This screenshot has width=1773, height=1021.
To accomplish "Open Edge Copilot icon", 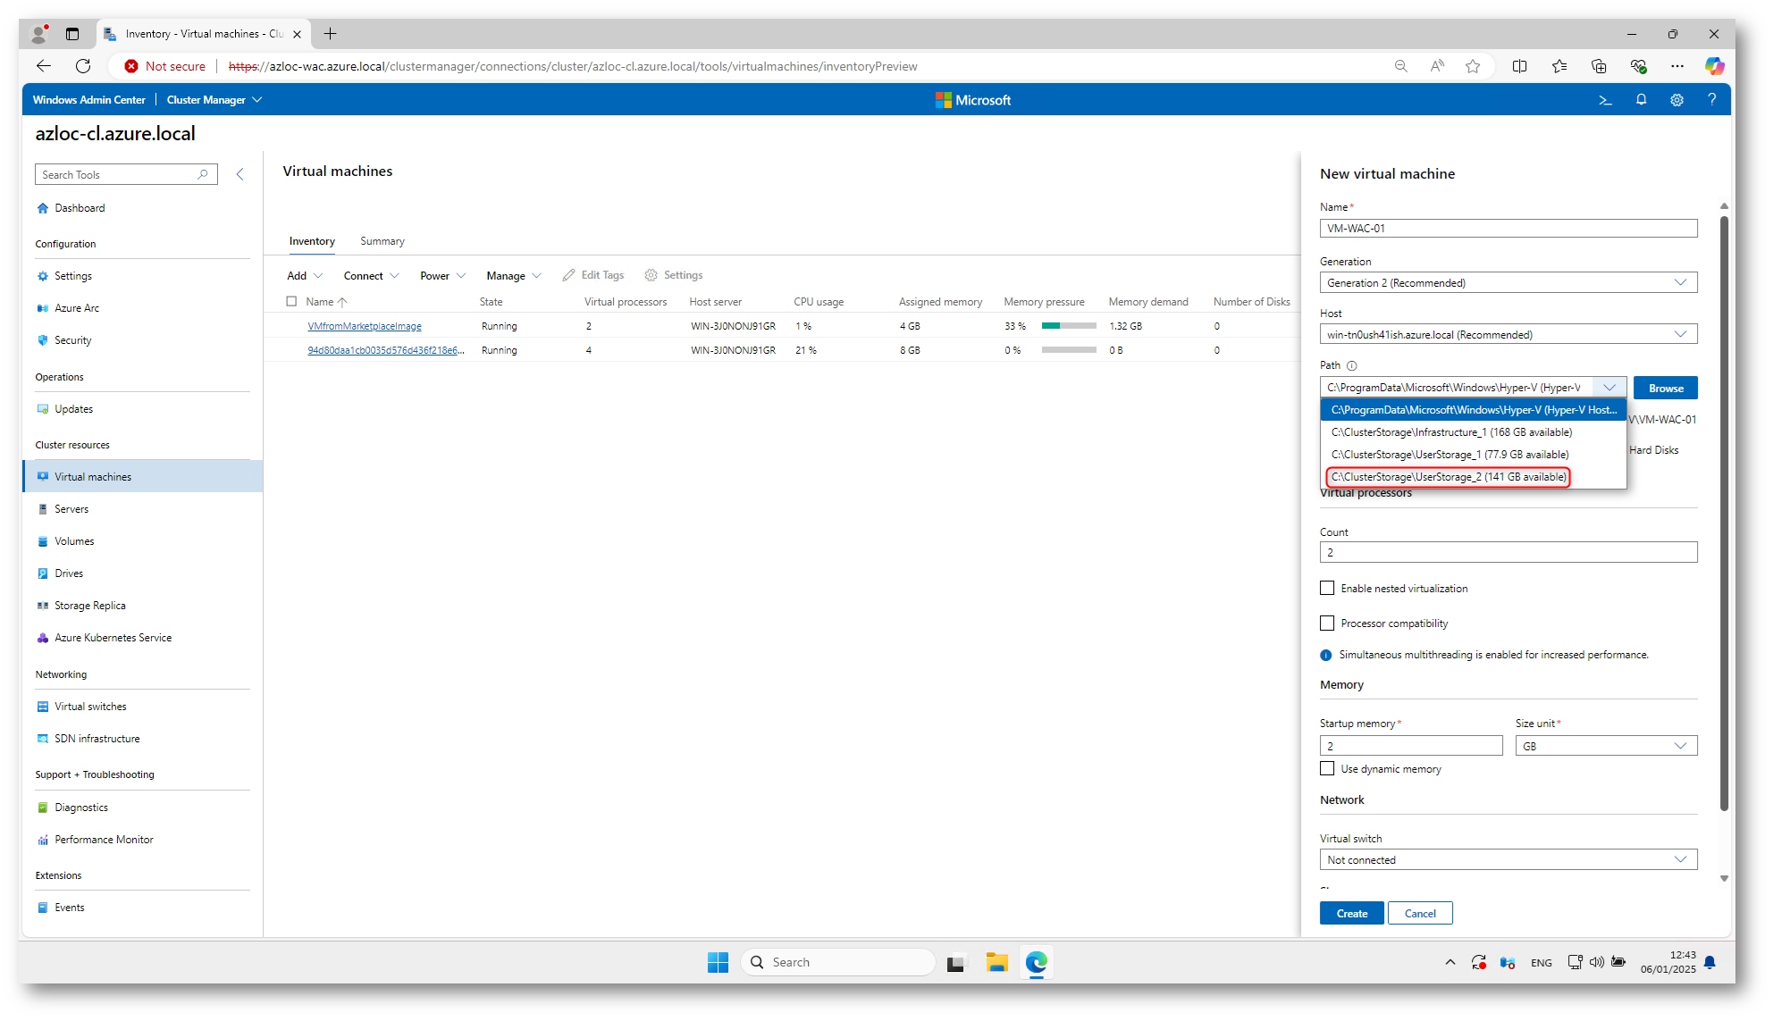I will 1714,66.
